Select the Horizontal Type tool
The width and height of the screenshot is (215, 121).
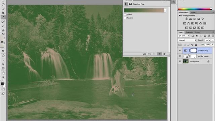pos(3,60)
